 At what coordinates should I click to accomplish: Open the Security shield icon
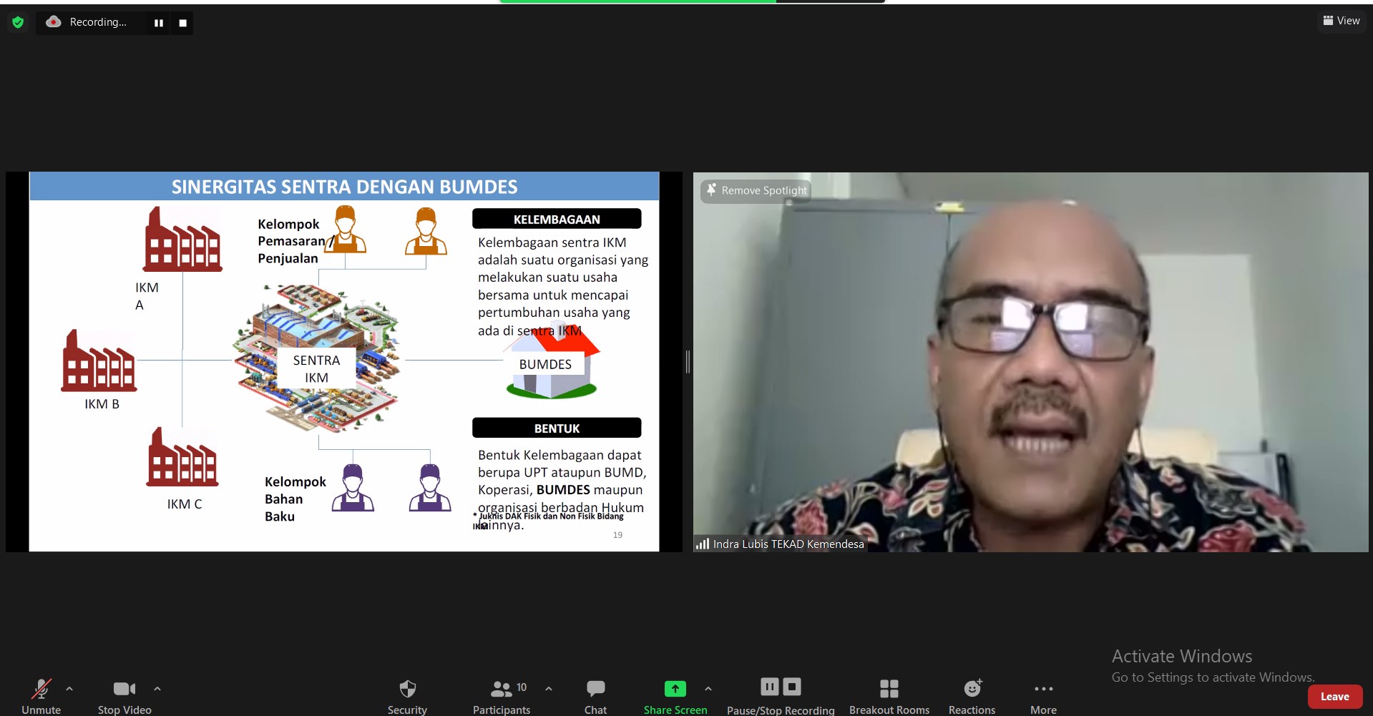point(407,689)
